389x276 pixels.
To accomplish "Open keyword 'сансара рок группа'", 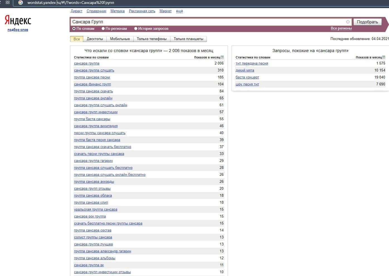I will [90, 216].
